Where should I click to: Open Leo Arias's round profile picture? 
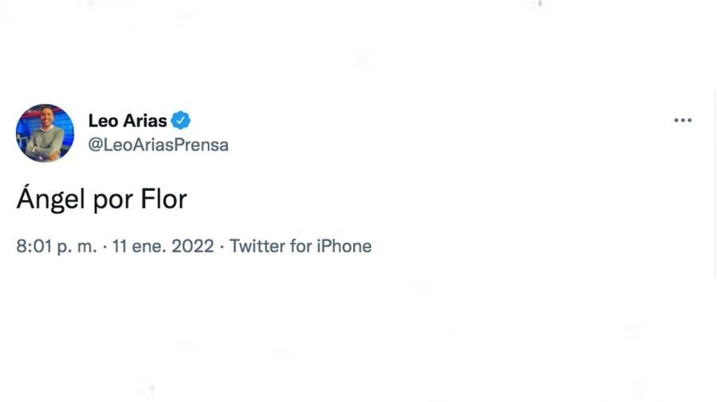point(45,133)
